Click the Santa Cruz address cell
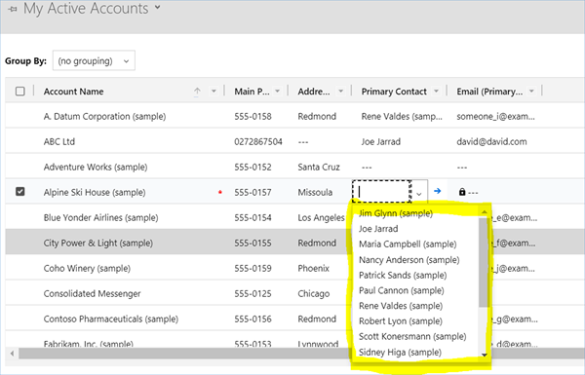 (319, 167)
